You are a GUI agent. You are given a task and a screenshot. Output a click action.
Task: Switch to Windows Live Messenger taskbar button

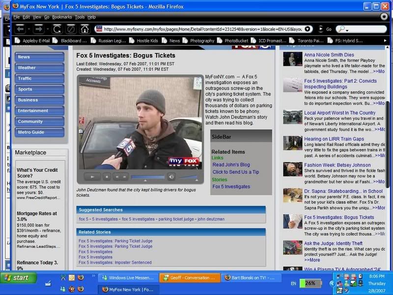[x=129, y=278]
